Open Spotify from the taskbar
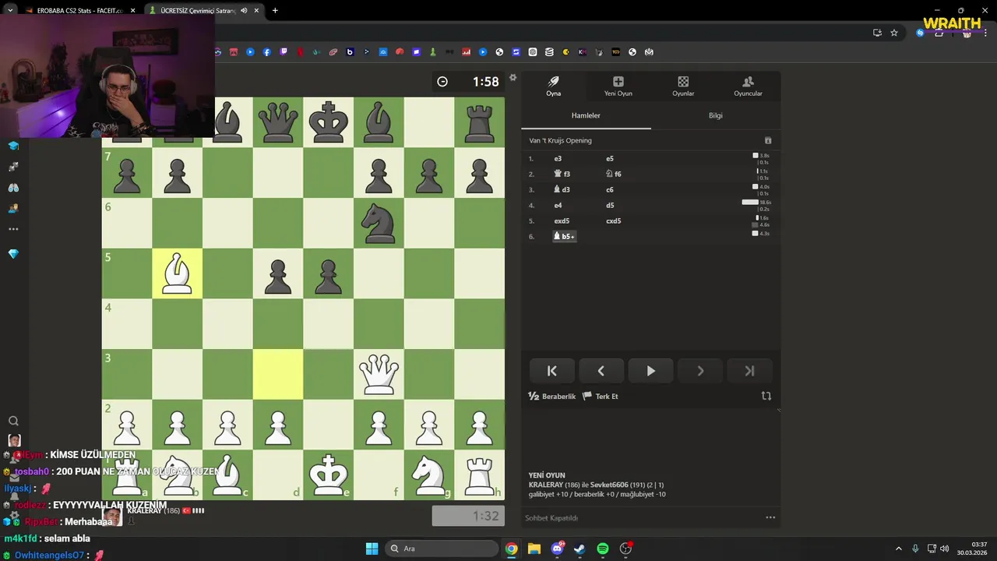This screenshot has height=561, width=997. coord(603,549)
